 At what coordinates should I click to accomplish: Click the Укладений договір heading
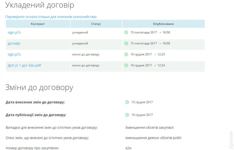tap(40, 5)
